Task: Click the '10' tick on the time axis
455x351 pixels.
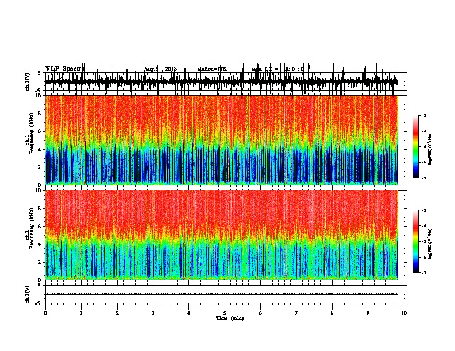Action: click(x=404, y=313)
